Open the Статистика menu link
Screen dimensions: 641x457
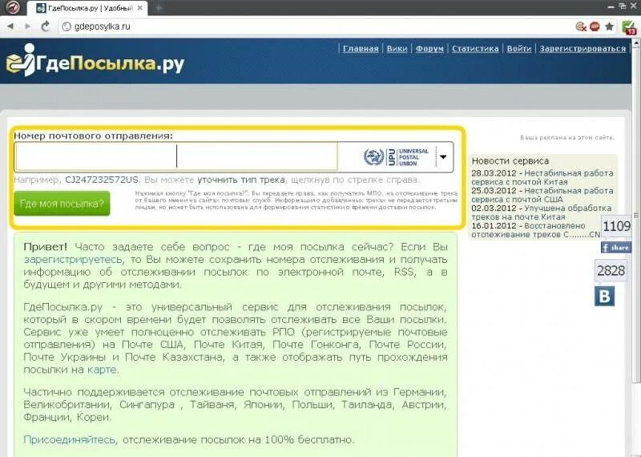coord(475,49)
